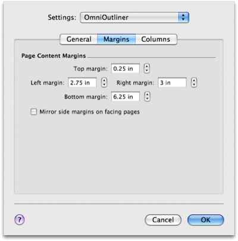Click the Top margin input field
This screenshot has width=238, height=241.
click(x=126, y=68)
